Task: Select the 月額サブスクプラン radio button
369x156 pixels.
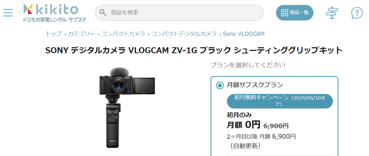Action: 220,85
